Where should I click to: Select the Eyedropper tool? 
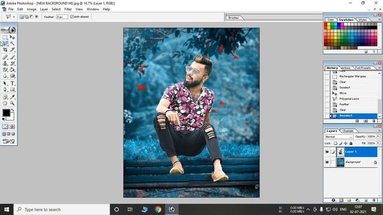pyautogui.click(x=12, y=97)
